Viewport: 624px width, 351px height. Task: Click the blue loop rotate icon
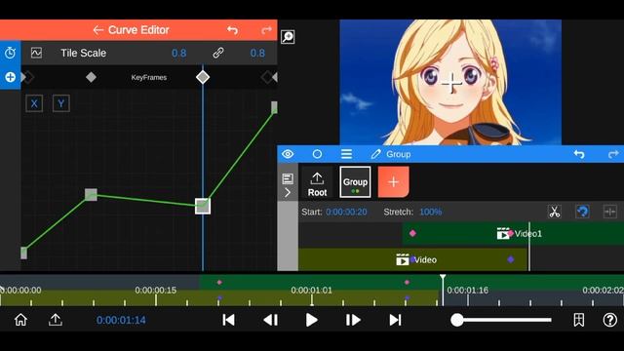(582, 212)
